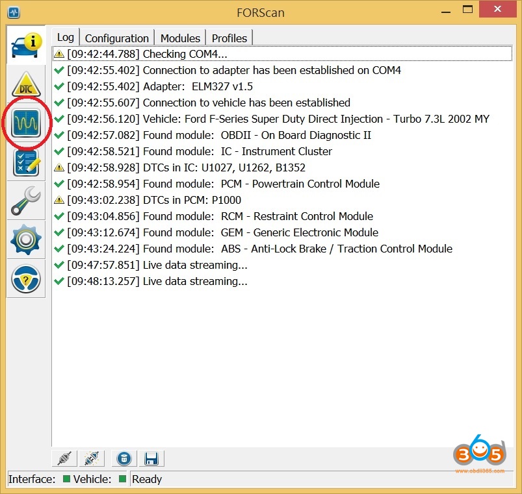Select the 09:47:57.851 Live data streaming line
The height and width of the screenshot is (494, 522).
(282, 265)
